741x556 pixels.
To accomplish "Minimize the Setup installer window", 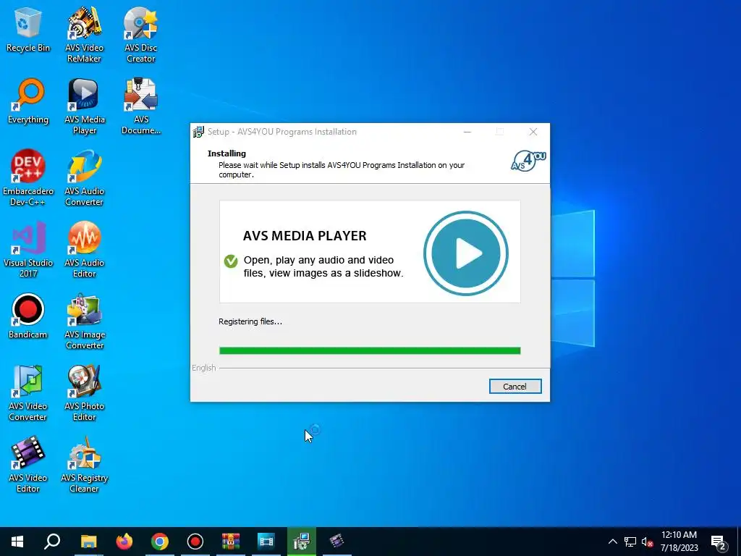I will (x=467, y=132).
